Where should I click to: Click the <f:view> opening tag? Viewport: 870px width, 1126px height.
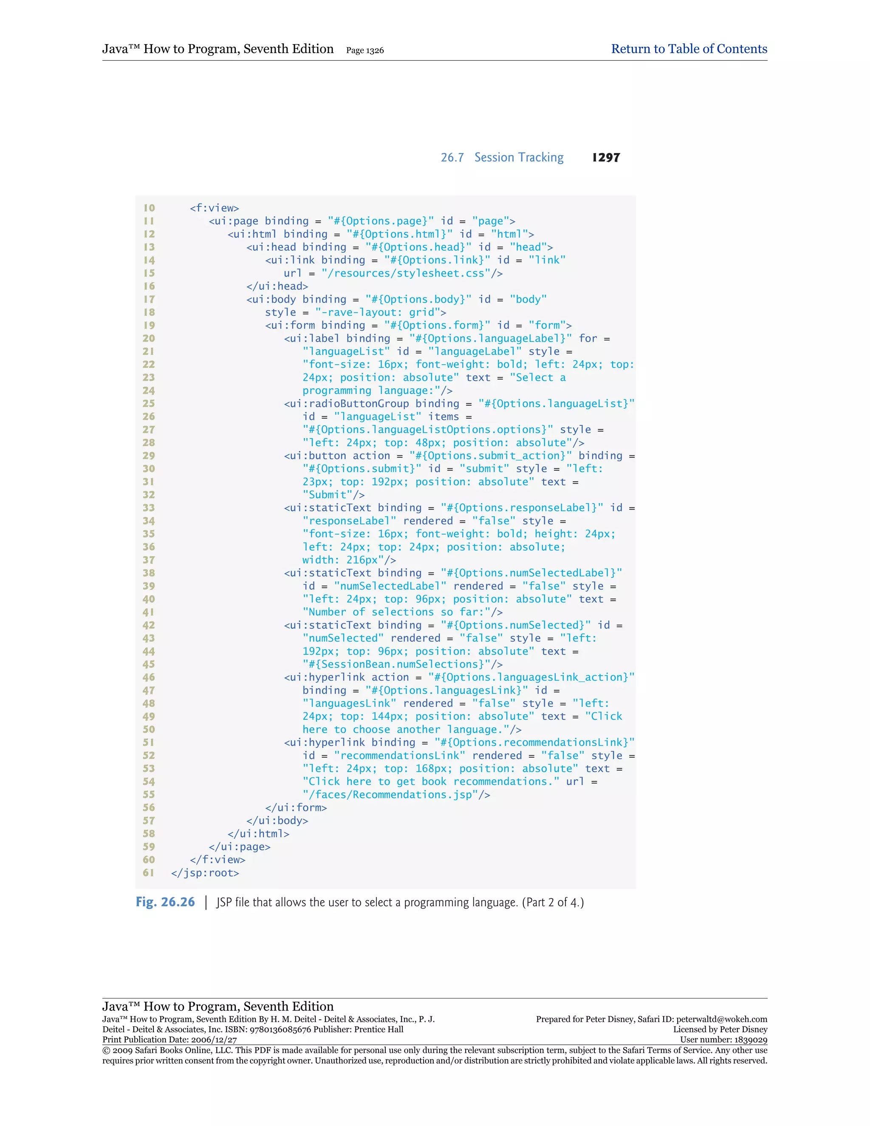pos(214,208)
